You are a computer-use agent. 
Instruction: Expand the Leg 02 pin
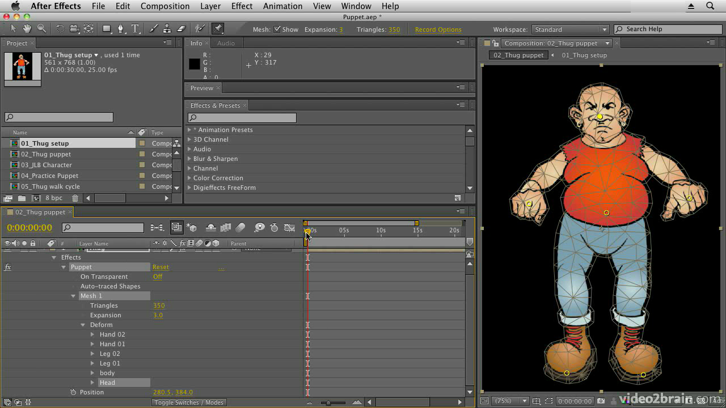coord(92,354)
